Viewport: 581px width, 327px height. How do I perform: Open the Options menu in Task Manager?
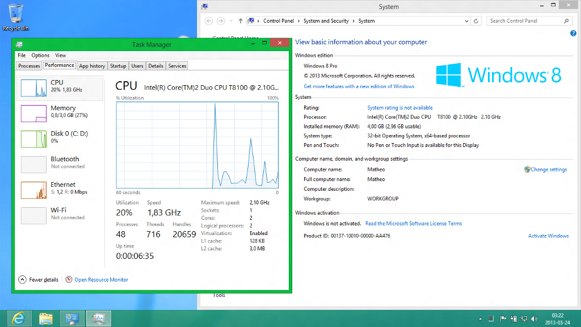click(x=40, y=56)
